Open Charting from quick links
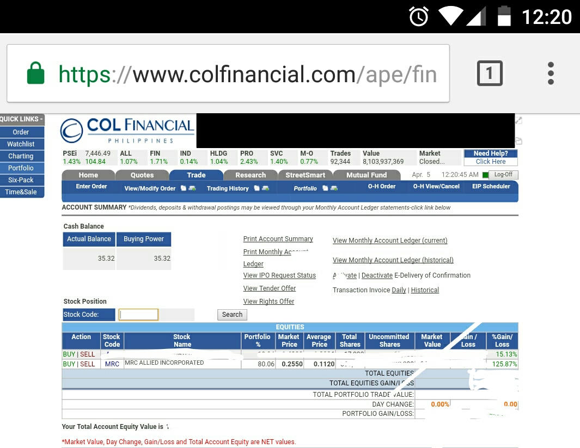This screenshot has height=448, width=580. coord(22,156)
